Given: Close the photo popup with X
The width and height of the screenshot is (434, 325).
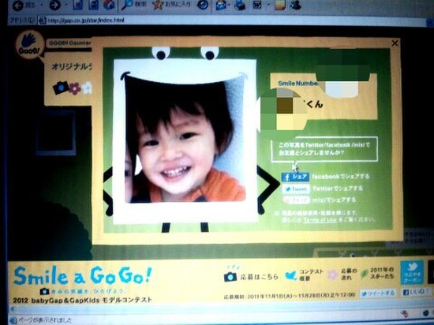Looking at the screenshot, I should (395, 43).
